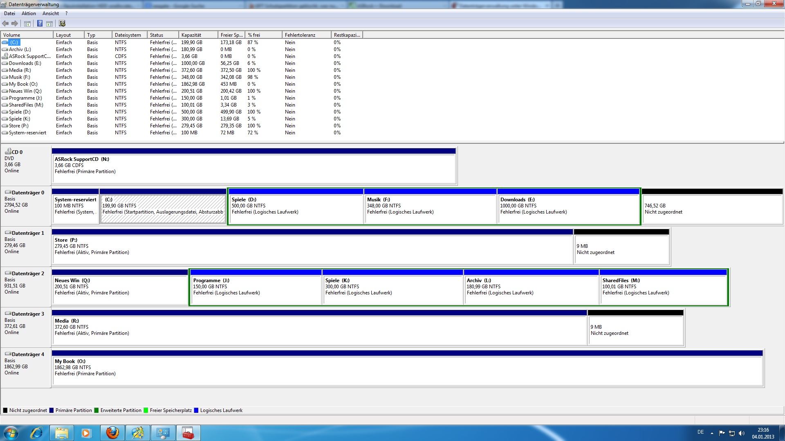
Task: Click the show/hide action pane icon
Action: click(49, 24)
